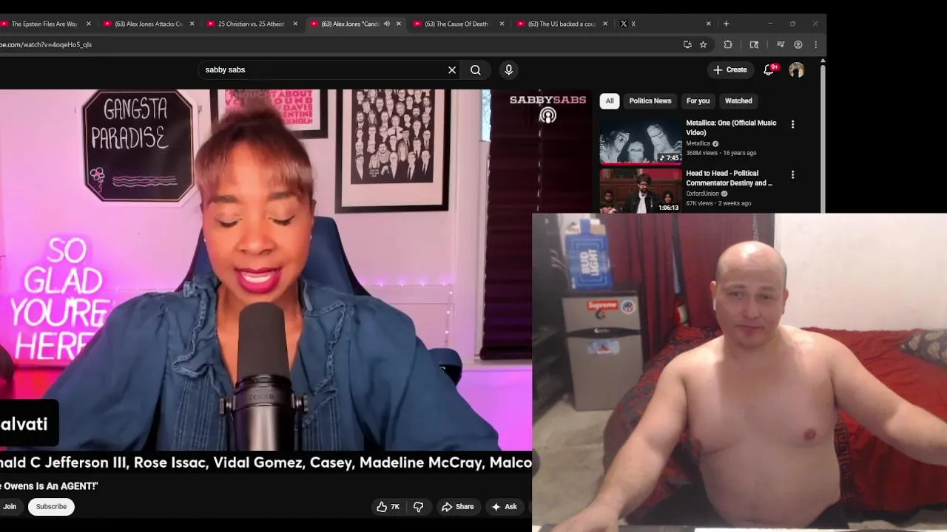Click the Join membership button
The height and width of the screenshot is (532, 947).
tap(9, 506)
